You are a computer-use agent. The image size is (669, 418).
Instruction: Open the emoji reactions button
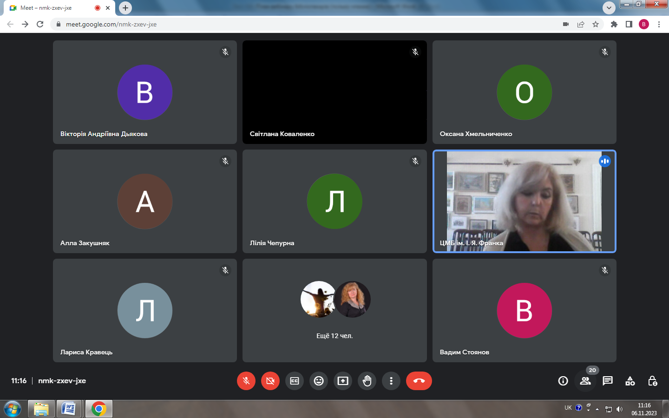coord(319,381)
